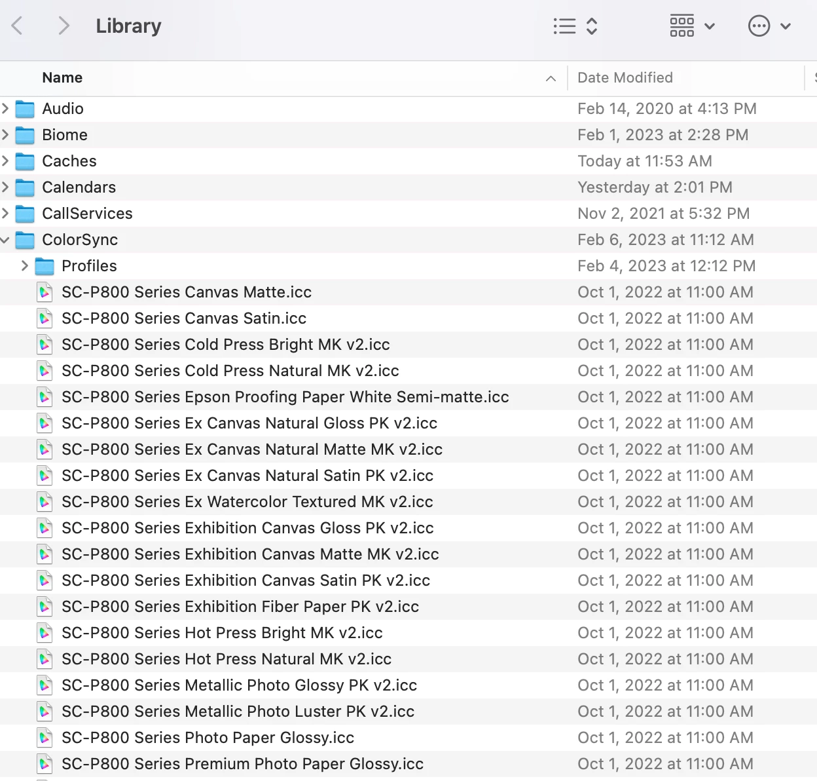Click date 'Feb 6, 2023 at 11:12 AM'

pyautogui.click(x=666, y=240)
